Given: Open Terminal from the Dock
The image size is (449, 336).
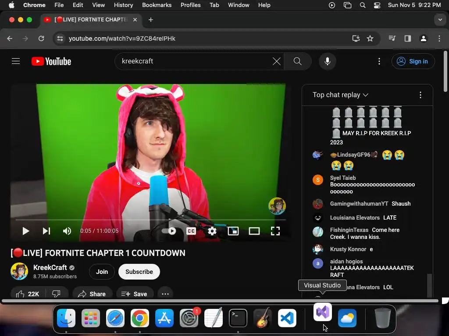Looking at the screenshot, I should (x=238, y=318).
